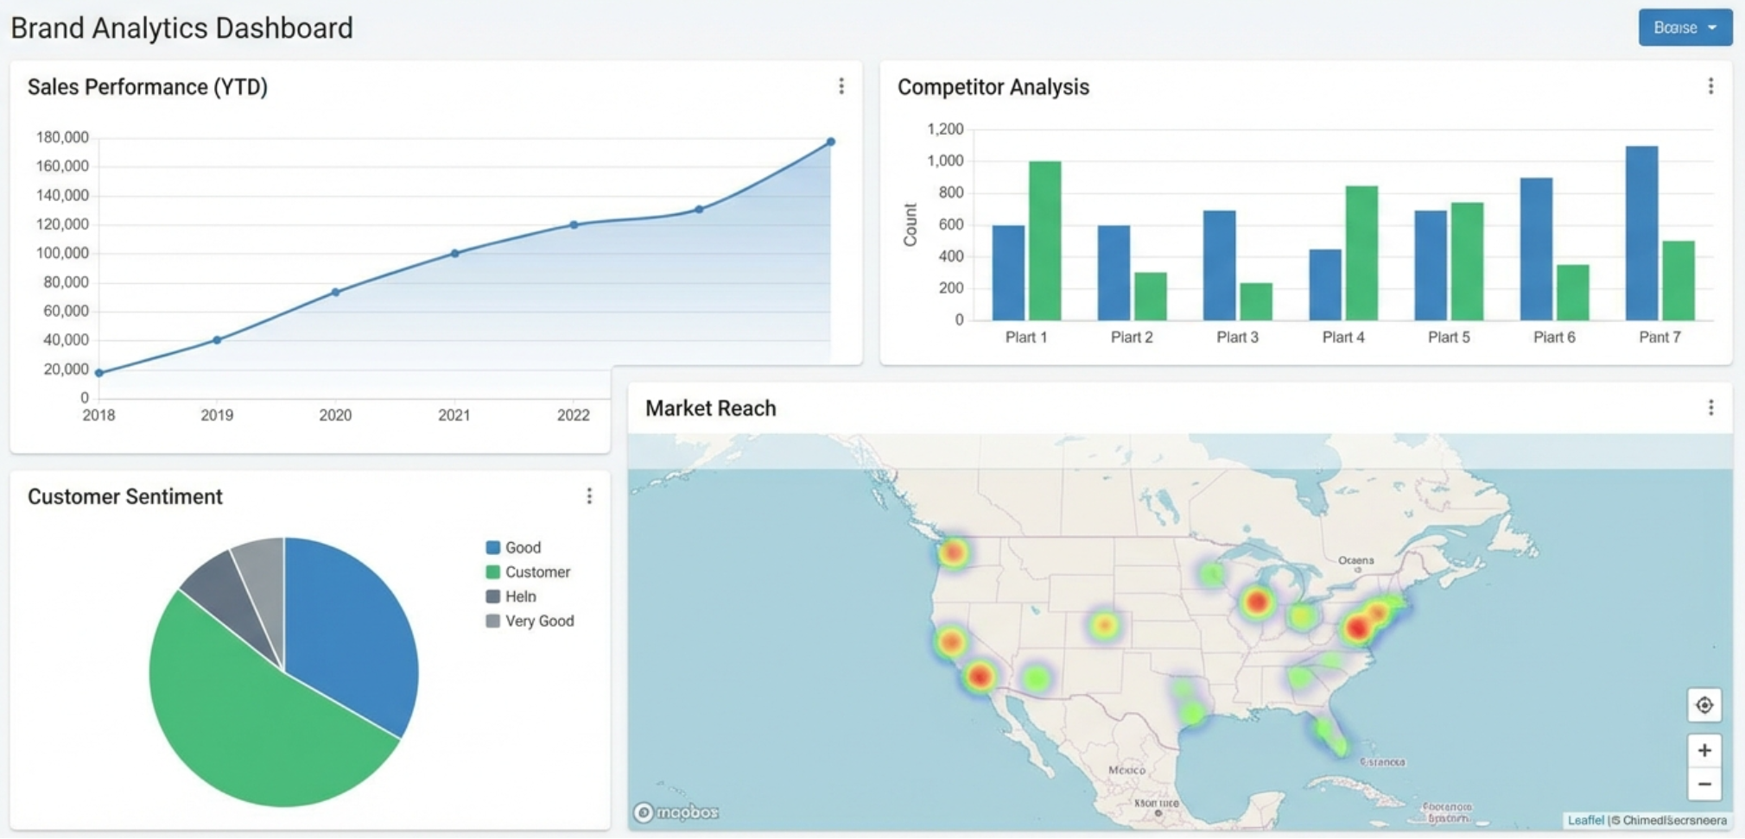Select the Market Reach panel title
1745x839 pixels.
710,407
